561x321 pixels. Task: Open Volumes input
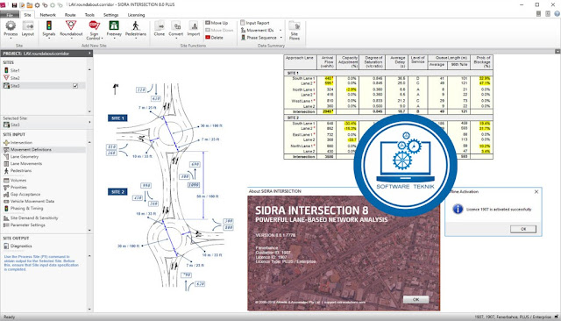click(x=15, y=180)
